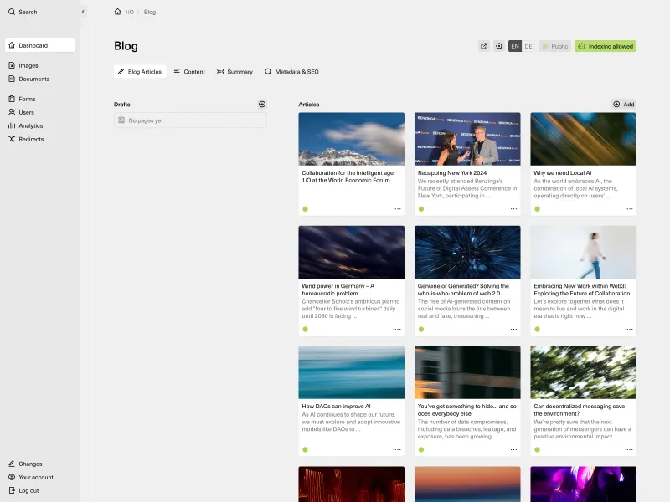Switch the language to DE
Screen dimensions: 670x502
pos(528,46)
